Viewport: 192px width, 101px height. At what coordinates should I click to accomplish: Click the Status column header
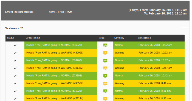tap(11, 38)
